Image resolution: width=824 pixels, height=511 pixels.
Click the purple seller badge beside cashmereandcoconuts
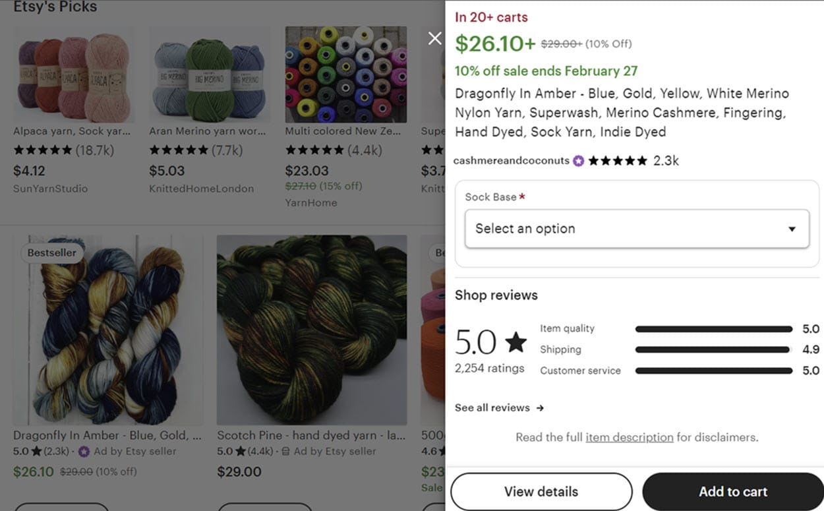577,160
